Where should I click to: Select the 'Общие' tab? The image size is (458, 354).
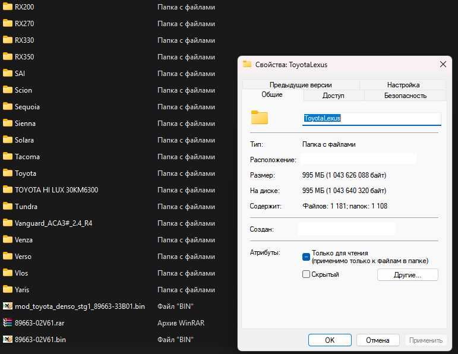pos(272,94)
